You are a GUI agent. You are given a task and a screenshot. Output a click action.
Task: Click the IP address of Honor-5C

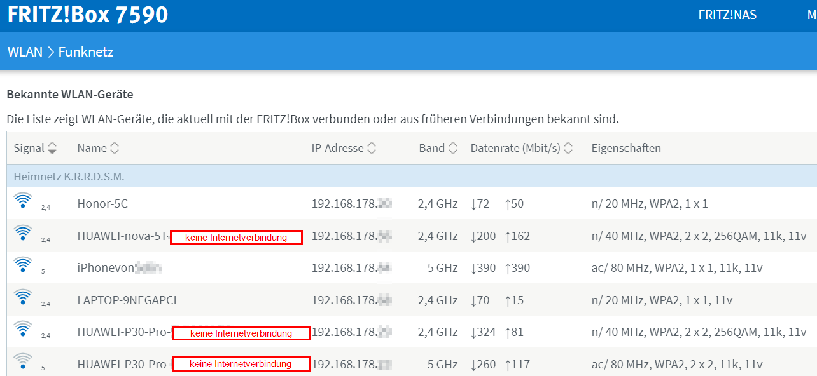click(351, 204)
